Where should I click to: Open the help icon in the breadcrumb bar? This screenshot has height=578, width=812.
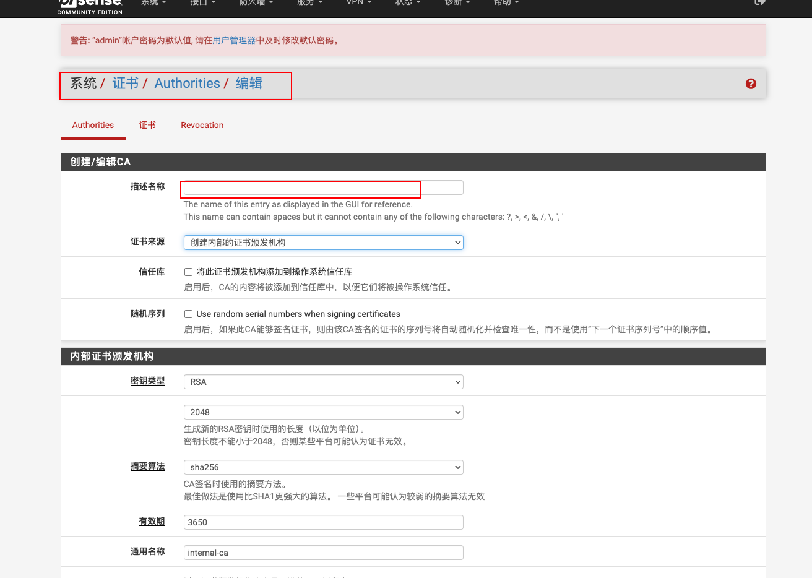751,84
